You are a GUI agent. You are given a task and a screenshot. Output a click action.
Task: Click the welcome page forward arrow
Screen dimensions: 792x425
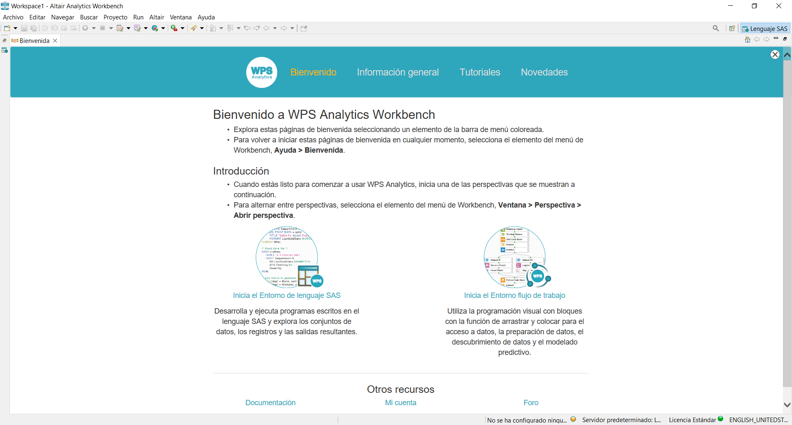[x=766, y=39]
